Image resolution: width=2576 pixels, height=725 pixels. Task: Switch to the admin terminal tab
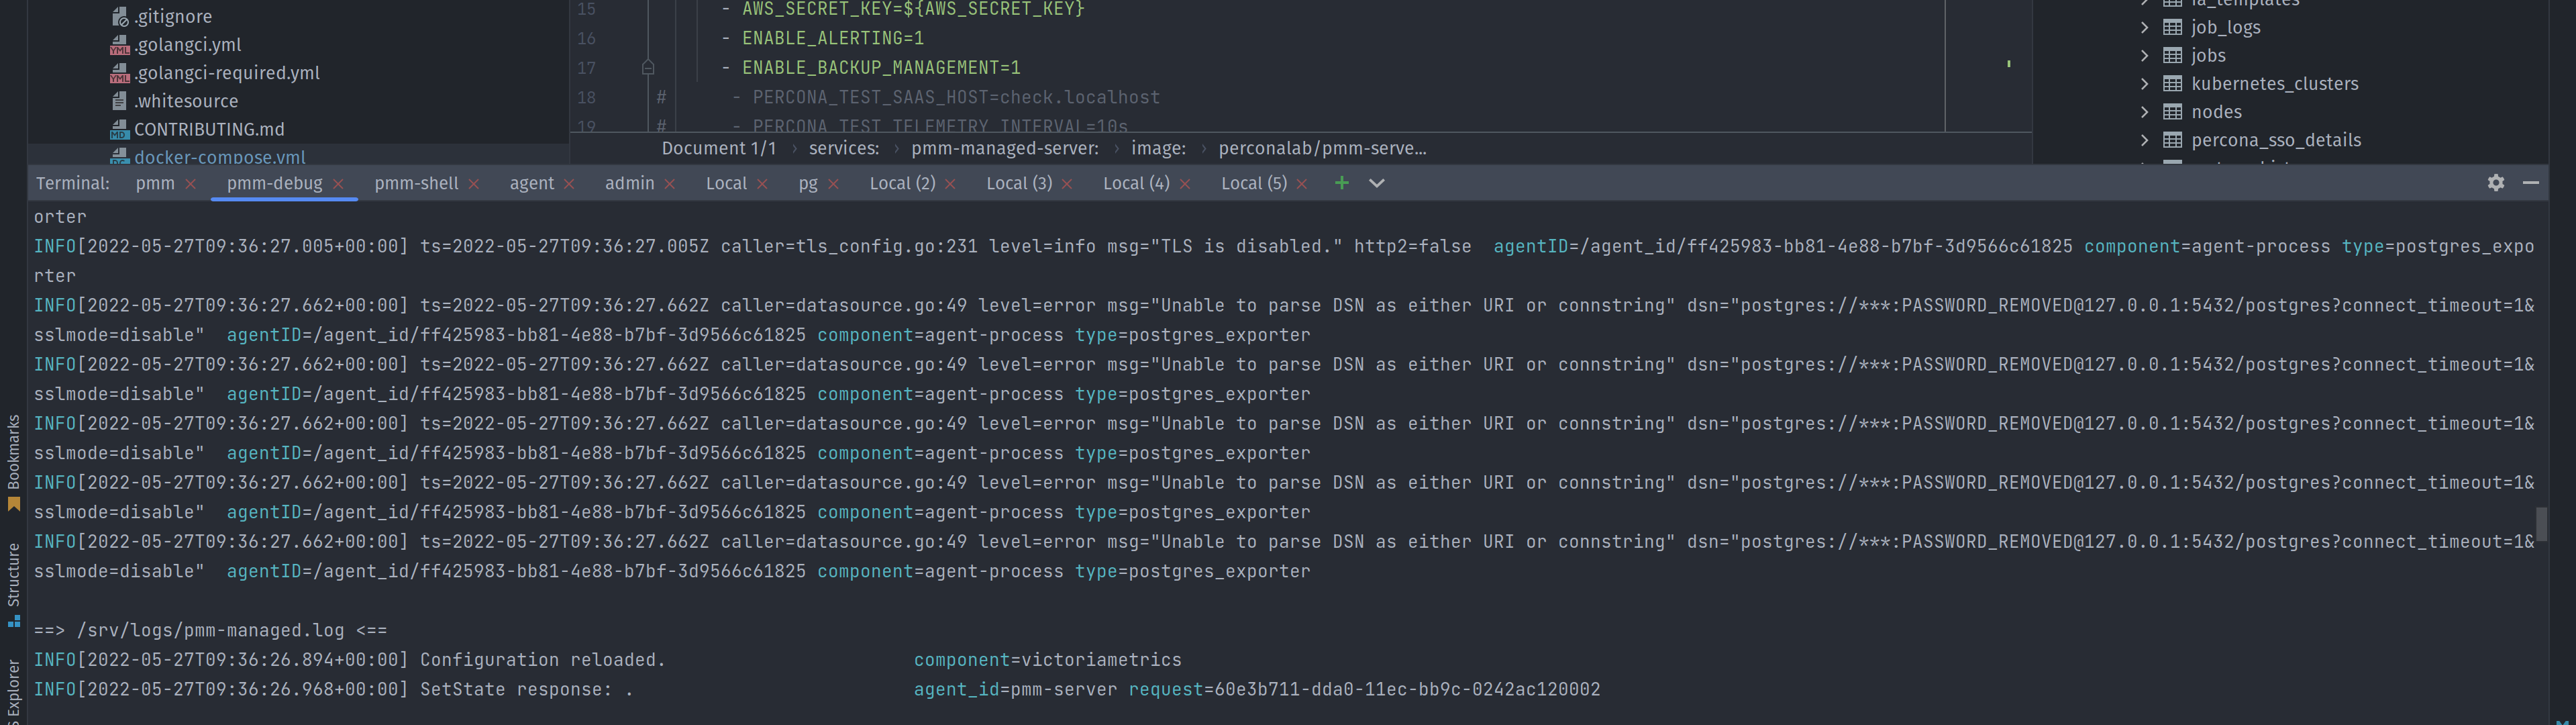click(629, 183)
